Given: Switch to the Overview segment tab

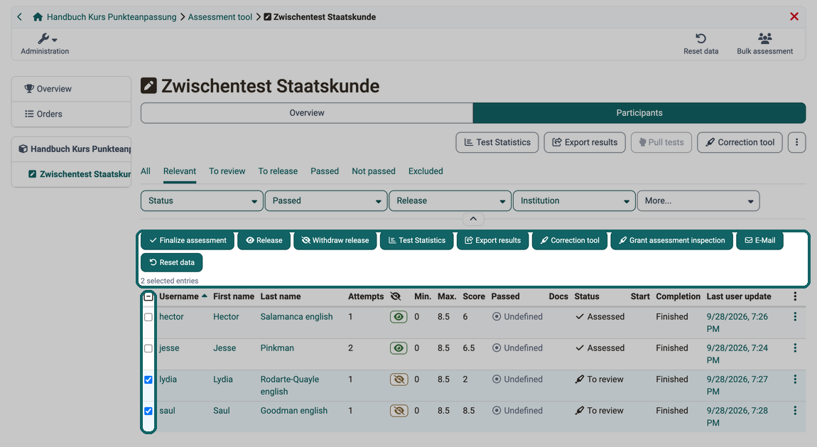Looking at the screenshot, I should [307, 112].
